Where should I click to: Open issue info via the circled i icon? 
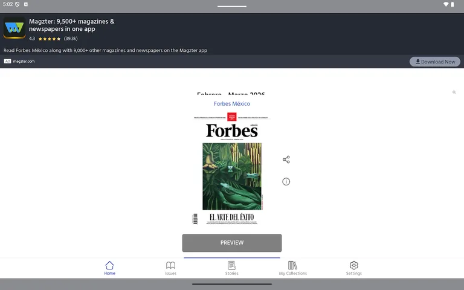(x=286, y=181)
